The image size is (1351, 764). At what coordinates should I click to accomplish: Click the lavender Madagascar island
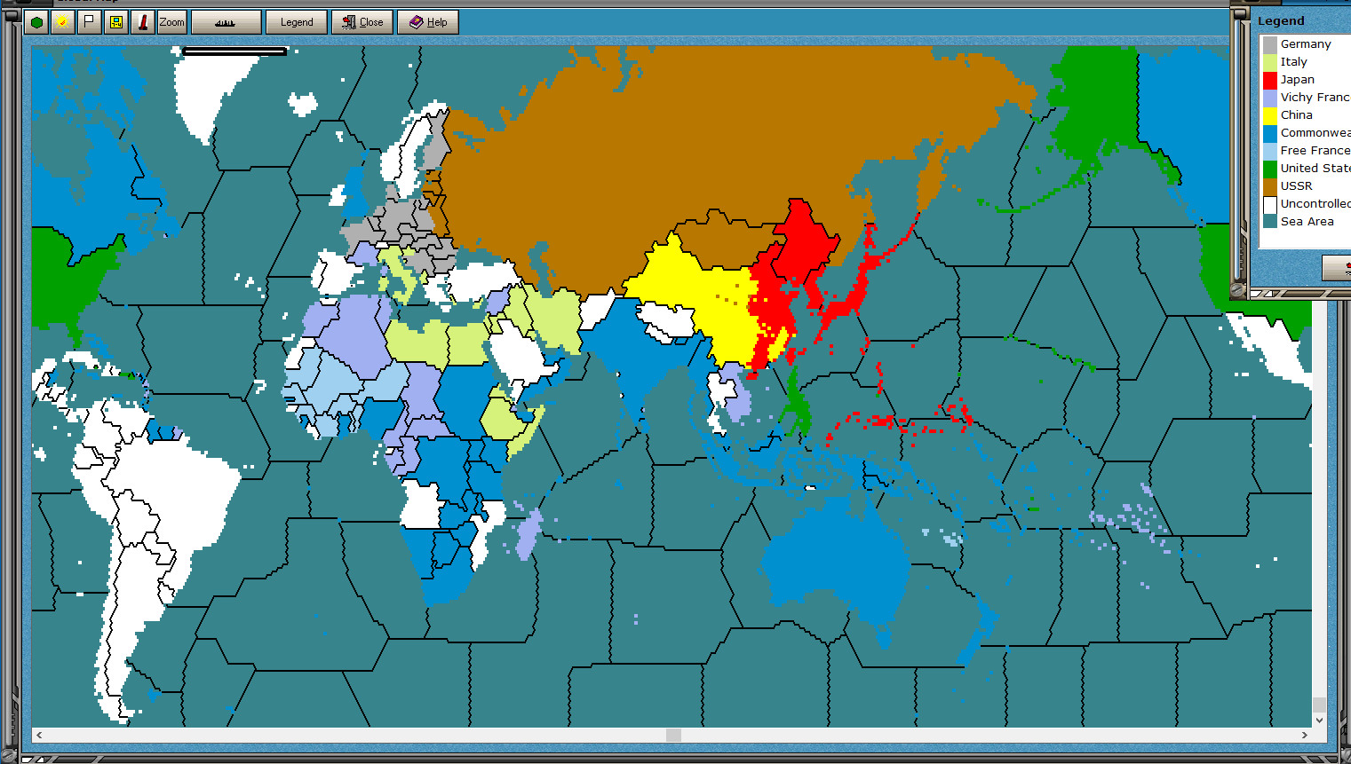(x=528, y=532)
